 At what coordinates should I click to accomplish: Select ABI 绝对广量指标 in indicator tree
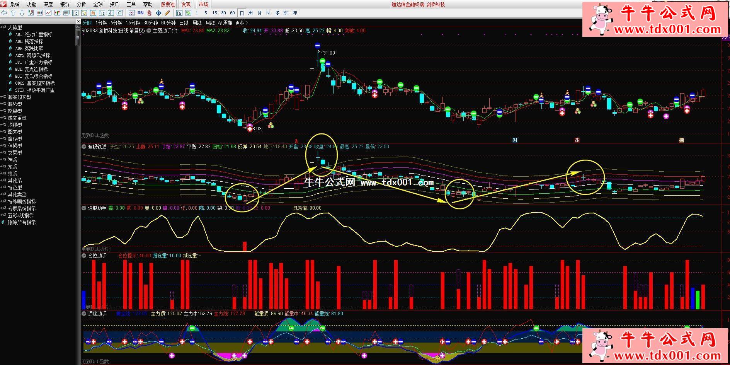(34, 34)
